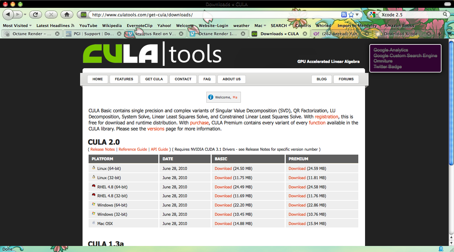Open the SEARCH bookmarks folder dropdown
The width and height of the screenshot is (454, 252).
pos(280,26)
